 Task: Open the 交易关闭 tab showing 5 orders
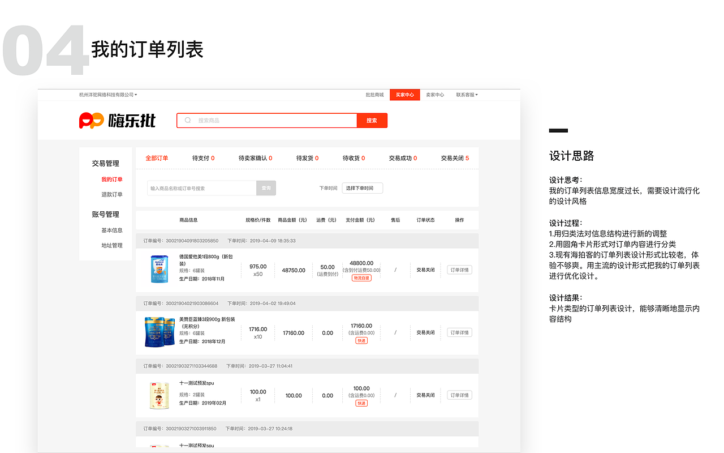pos(454,158)
